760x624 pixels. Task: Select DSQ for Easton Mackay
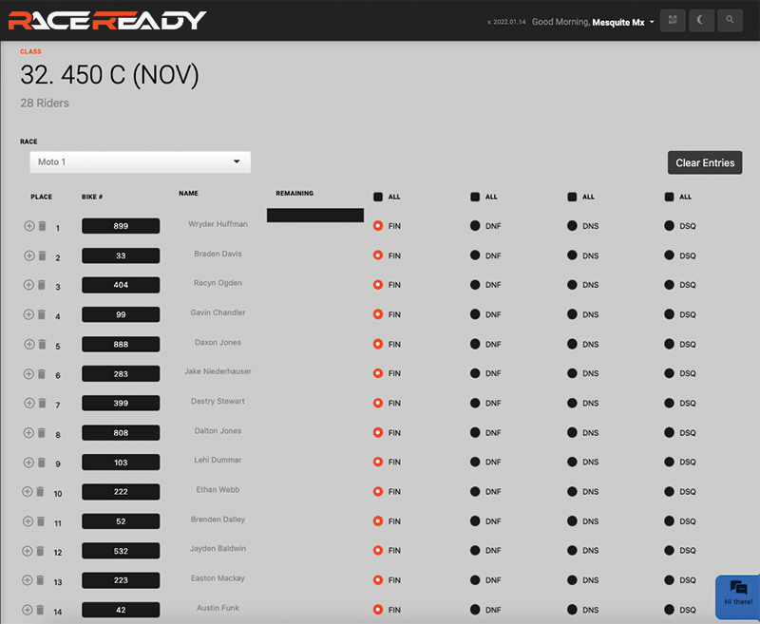[669, 580]
